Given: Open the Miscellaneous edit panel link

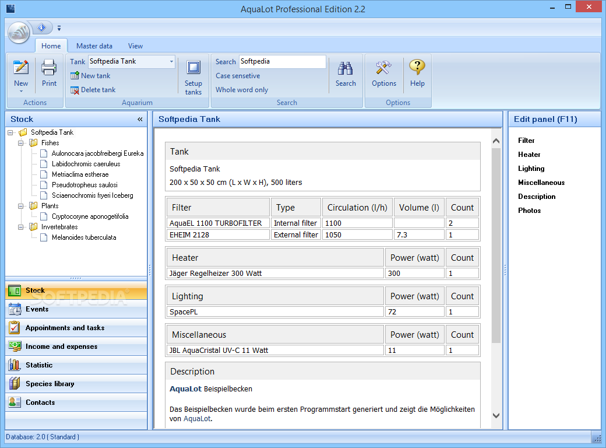Looking at the screenshot, I should [x=541, y=182].
